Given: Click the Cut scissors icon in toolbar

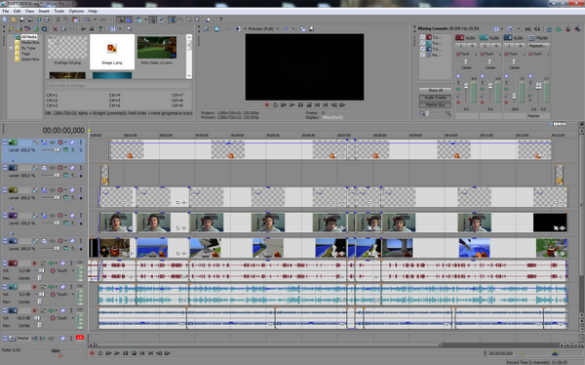Looking at the screenshot, I should click(x=58, y=20).
